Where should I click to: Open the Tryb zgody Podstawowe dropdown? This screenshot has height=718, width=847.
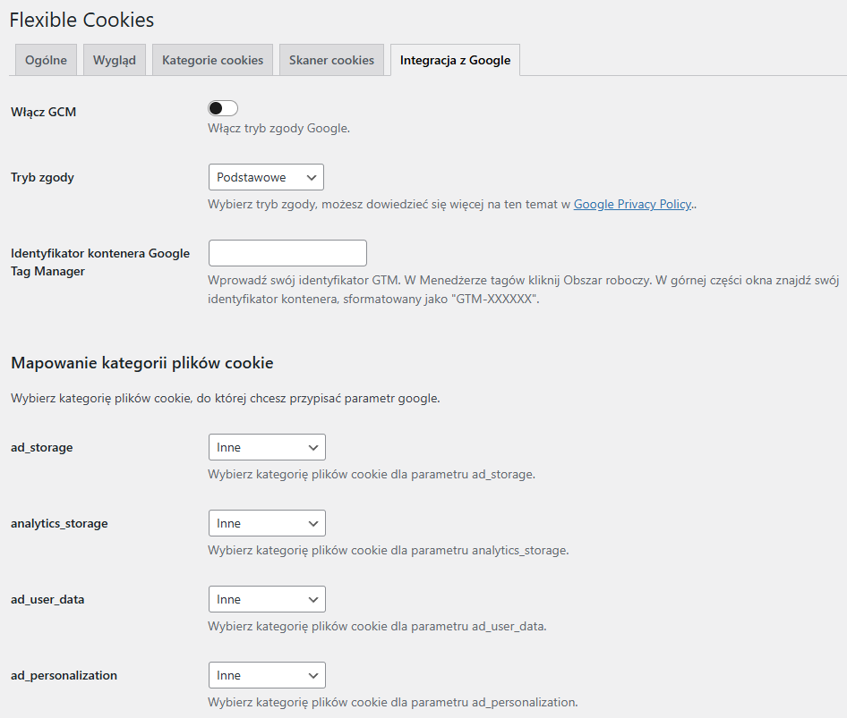tap(266, 177)
